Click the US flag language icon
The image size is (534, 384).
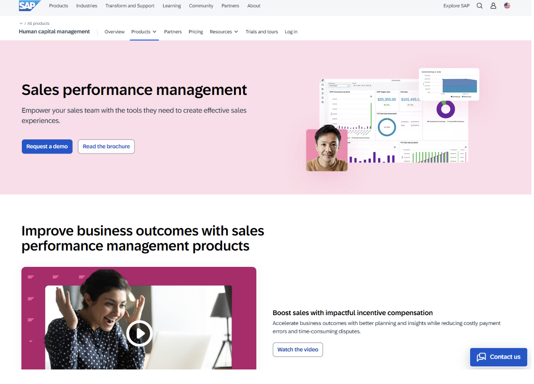tap(507, 6)
